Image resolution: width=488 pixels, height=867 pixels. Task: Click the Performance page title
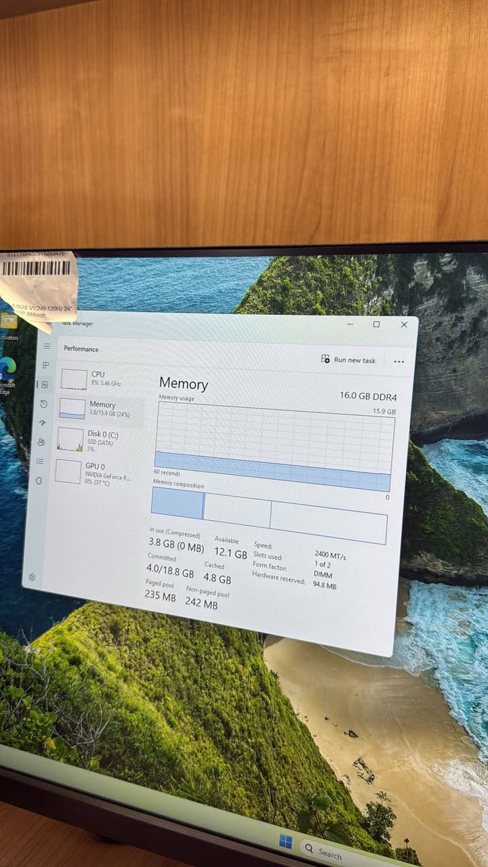pyautogui.click(x=81, y=349)
